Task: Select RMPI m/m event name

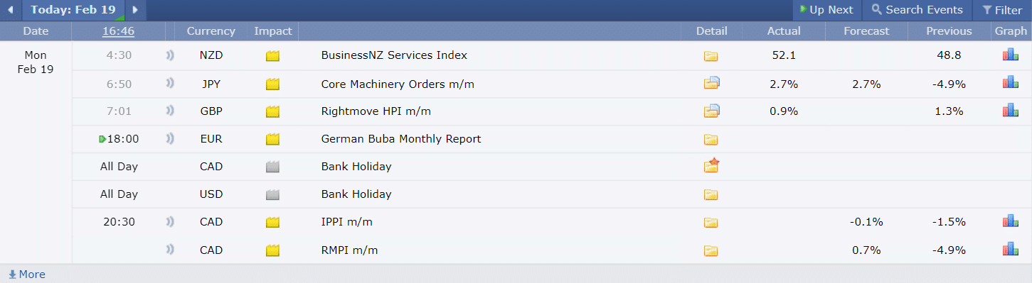Action: click(x=349, y=250)
